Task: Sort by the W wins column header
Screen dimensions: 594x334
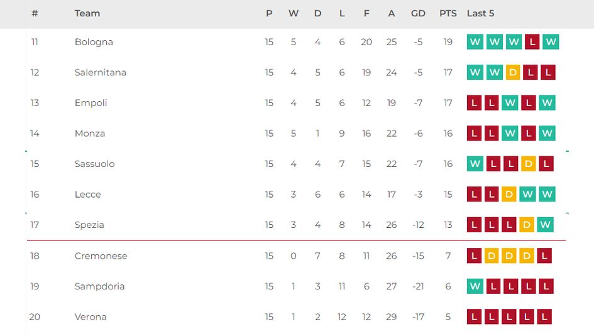Action: [x=294, y=13]
